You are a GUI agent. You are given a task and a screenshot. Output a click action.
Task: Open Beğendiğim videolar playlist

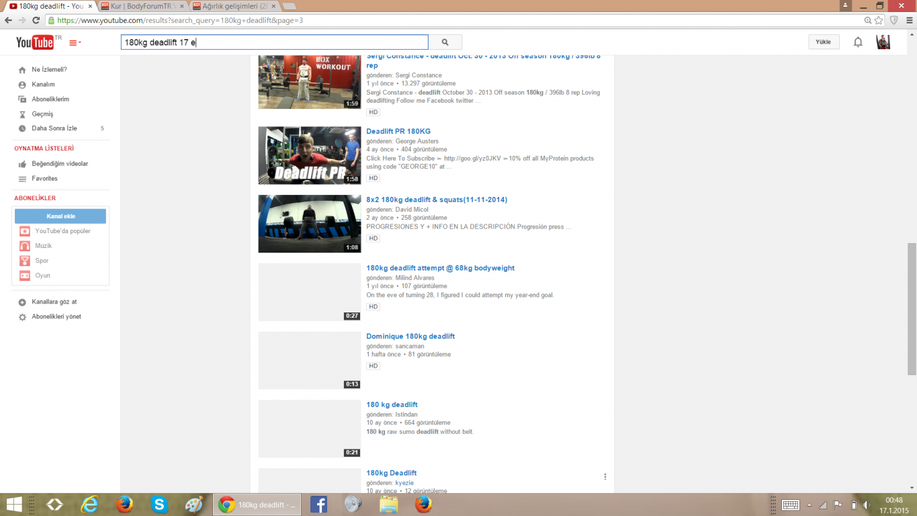pos(60,164)
